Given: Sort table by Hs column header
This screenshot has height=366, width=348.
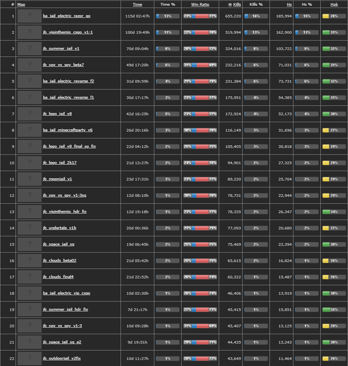Looking at the screenshot, I should coord(289,5).
